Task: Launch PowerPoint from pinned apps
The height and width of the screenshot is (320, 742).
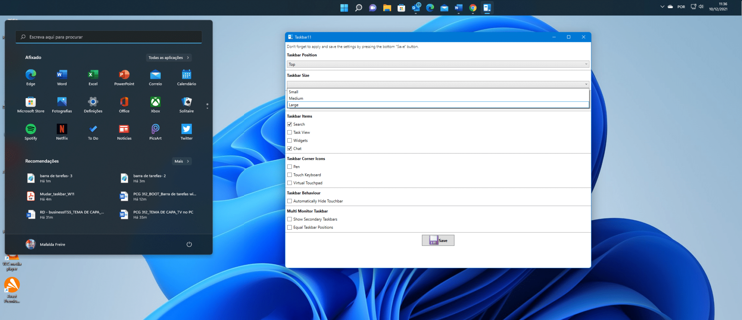Action: point(124,75)
